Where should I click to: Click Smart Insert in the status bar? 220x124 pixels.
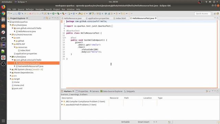tap(143, 122)
